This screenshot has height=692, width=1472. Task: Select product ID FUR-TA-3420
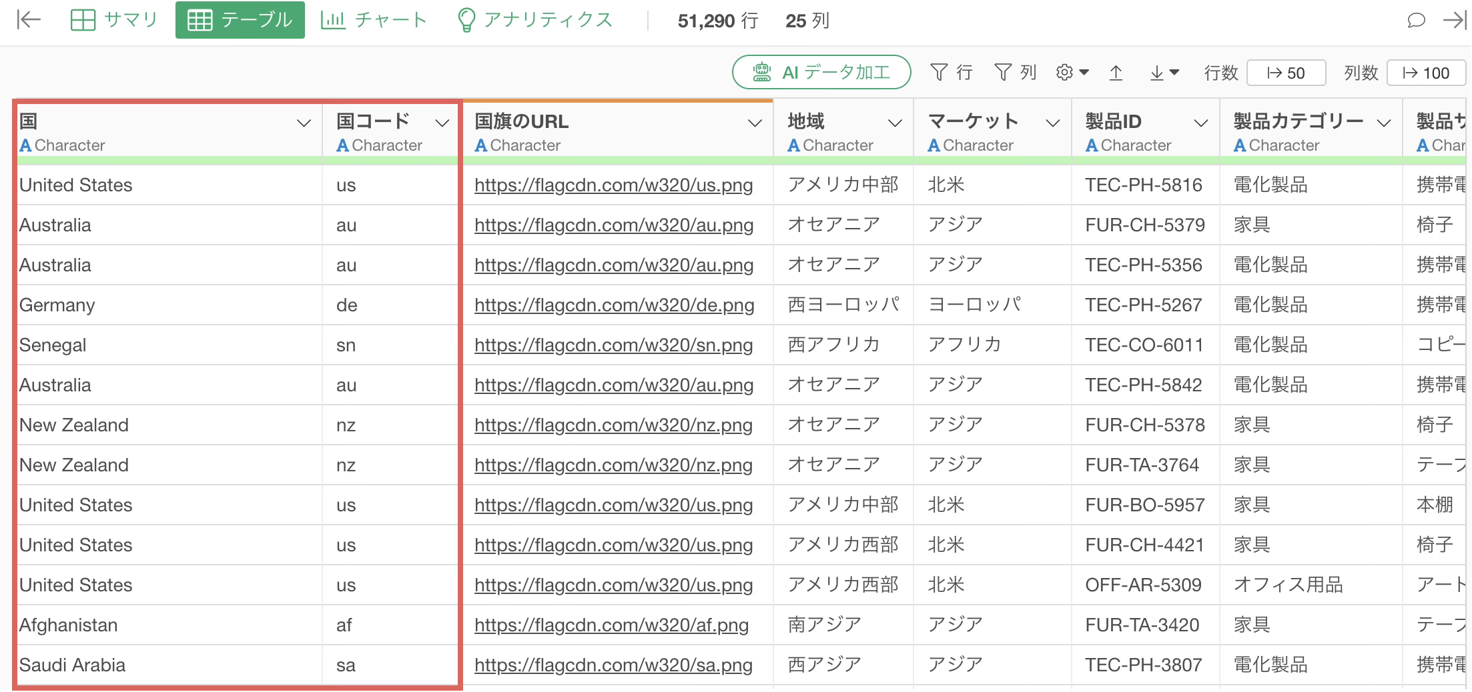click(1145, 625)
